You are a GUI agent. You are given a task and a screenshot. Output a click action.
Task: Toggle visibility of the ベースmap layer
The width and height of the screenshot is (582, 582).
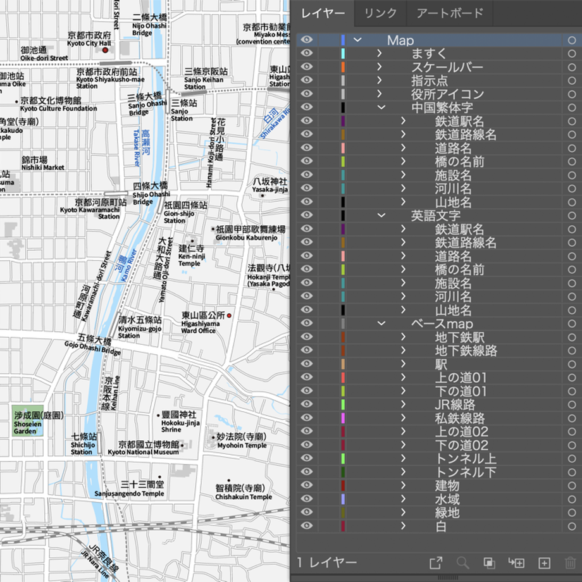[307, 323]
